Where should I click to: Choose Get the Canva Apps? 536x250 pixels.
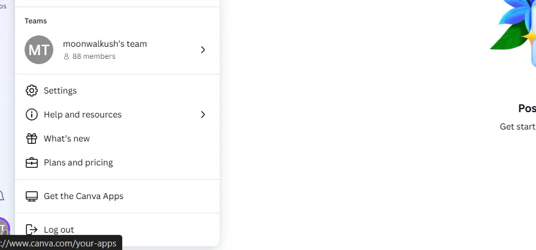coord(117,196)
